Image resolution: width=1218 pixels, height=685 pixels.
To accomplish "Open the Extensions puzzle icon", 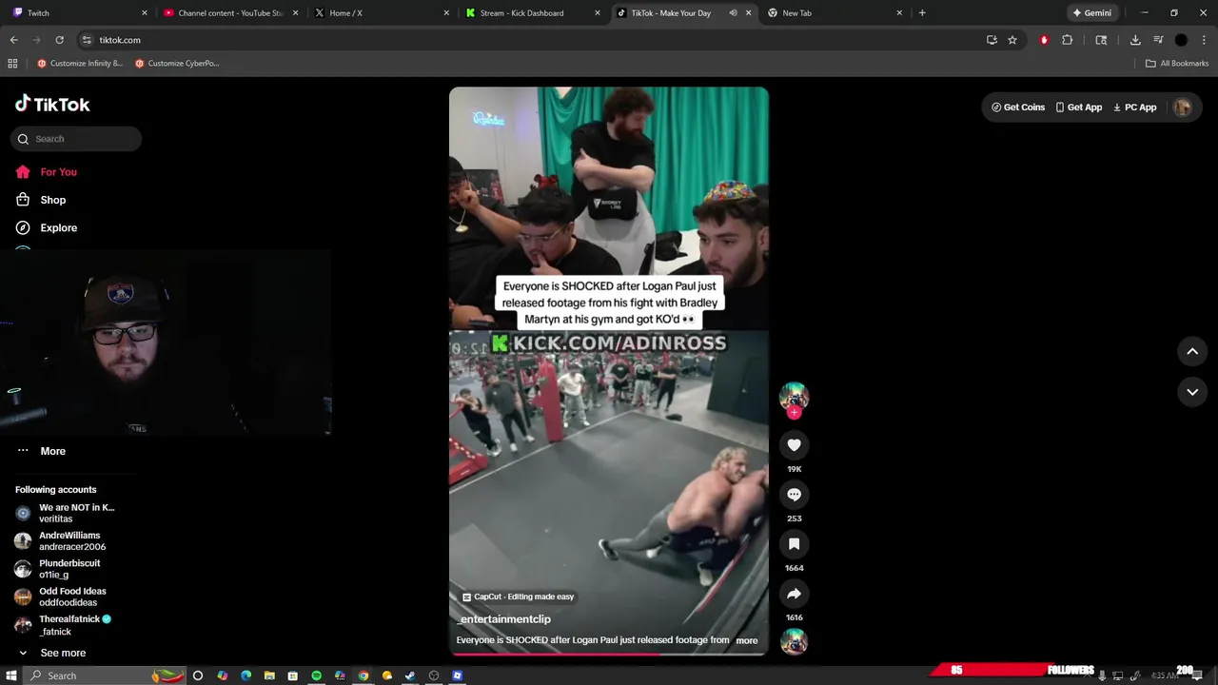I will (x=1067, y=40).
